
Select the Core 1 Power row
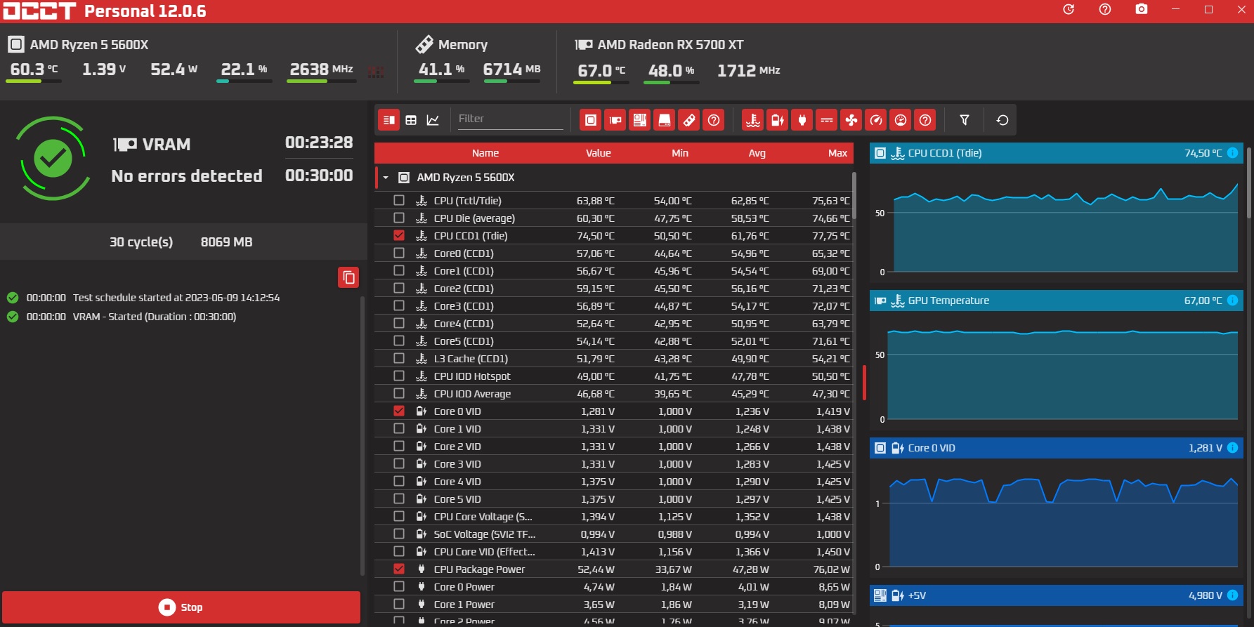(613, 604)
